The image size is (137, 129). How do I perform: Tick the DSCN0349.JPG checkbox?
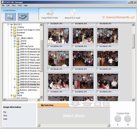(73, 69)
